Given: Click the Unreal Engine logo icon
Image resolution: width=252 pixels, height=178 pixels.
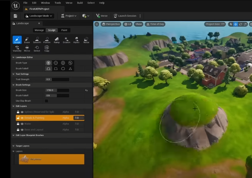Looking at the screenshot, I should (16, 6).
